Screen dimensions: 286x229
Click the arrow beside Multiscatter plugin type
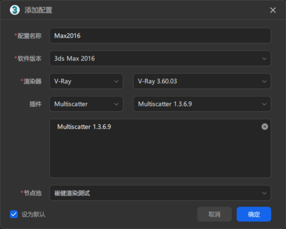[116, 104]
